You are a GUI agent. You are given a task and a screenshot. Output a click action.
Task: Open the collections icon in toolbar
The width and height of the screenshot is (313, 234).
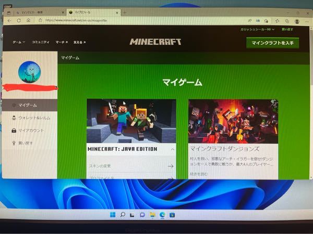287,21
